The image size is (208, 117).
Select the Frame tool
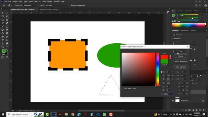click(x=7, y=20)
